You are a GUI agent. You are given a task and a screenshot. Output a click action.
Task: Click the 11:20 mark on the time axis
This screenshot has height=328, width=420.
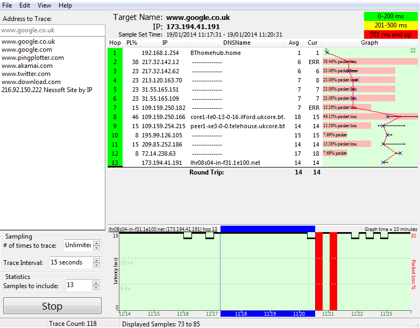coord(299,313)
